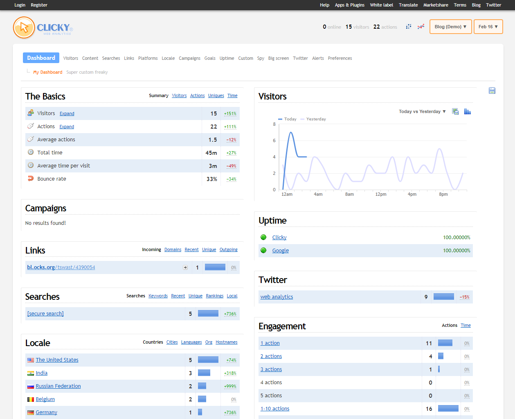The image size is (515, 419).
Task: Switch Visitors graph to bar chart icon
Action: [467, 111]
